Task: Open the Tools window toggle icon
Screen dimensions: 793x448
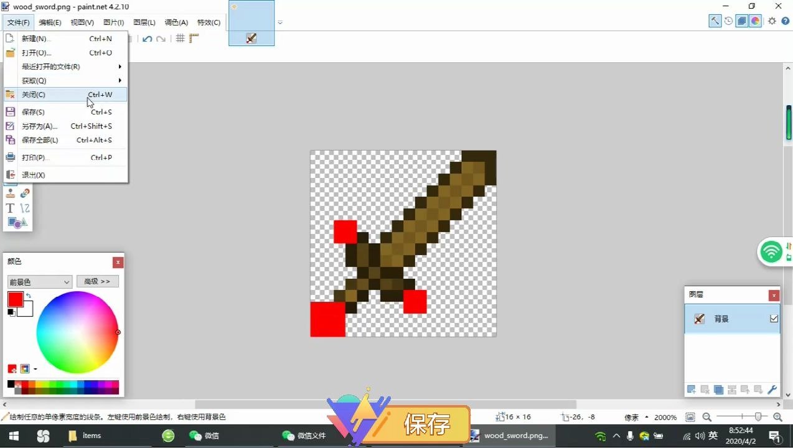Action: coord(715,21)
